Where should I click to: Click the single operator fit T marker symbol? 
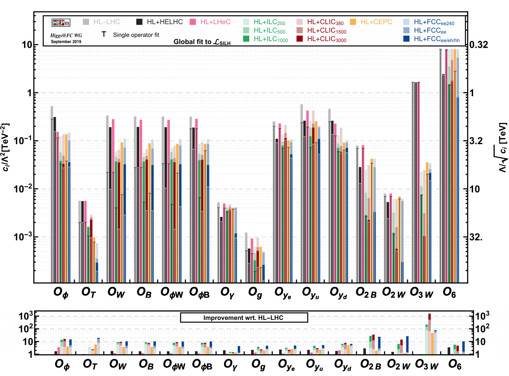click(104, 34)
